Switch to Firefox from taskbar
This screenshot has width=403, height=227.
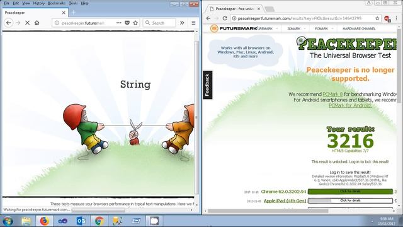click(45, 221)
